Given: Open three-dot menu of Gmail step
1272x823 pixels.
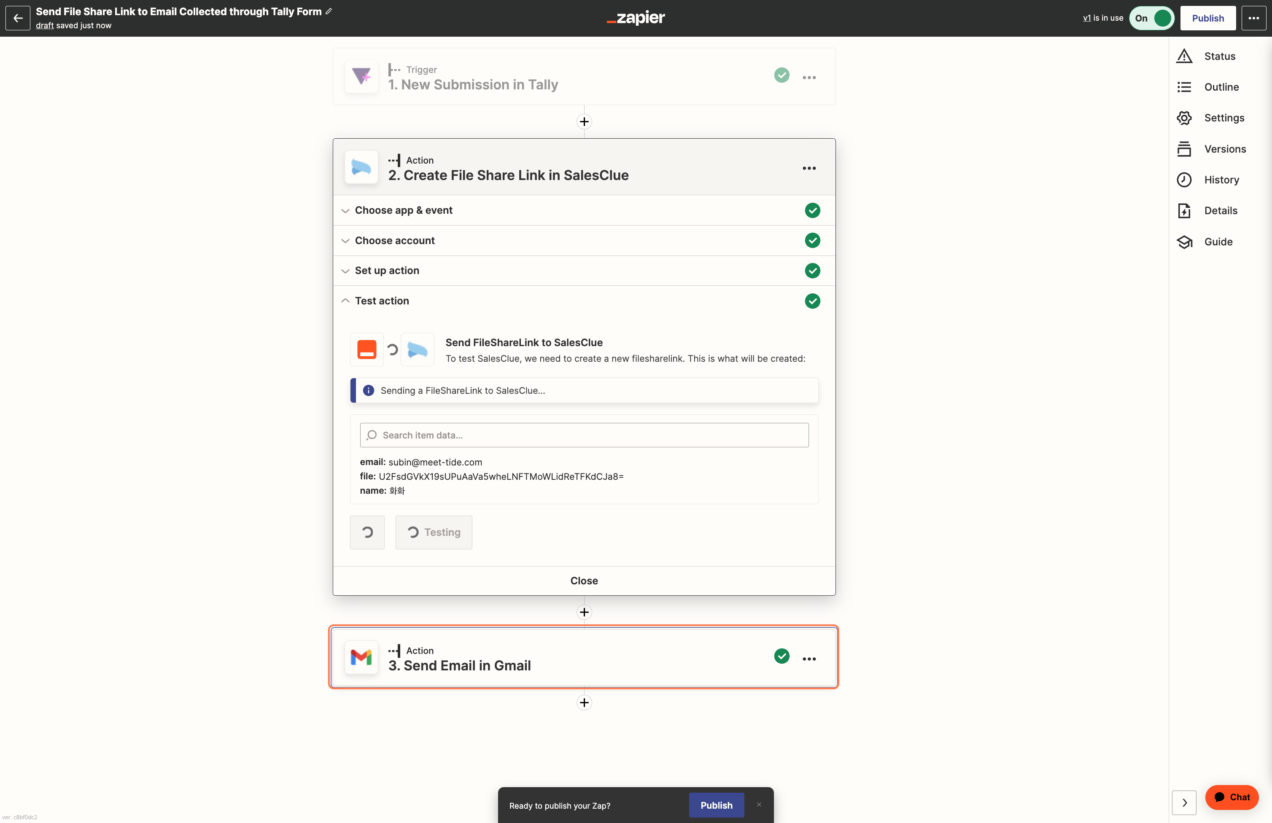Looking at the screenshot, I should 808,659.
